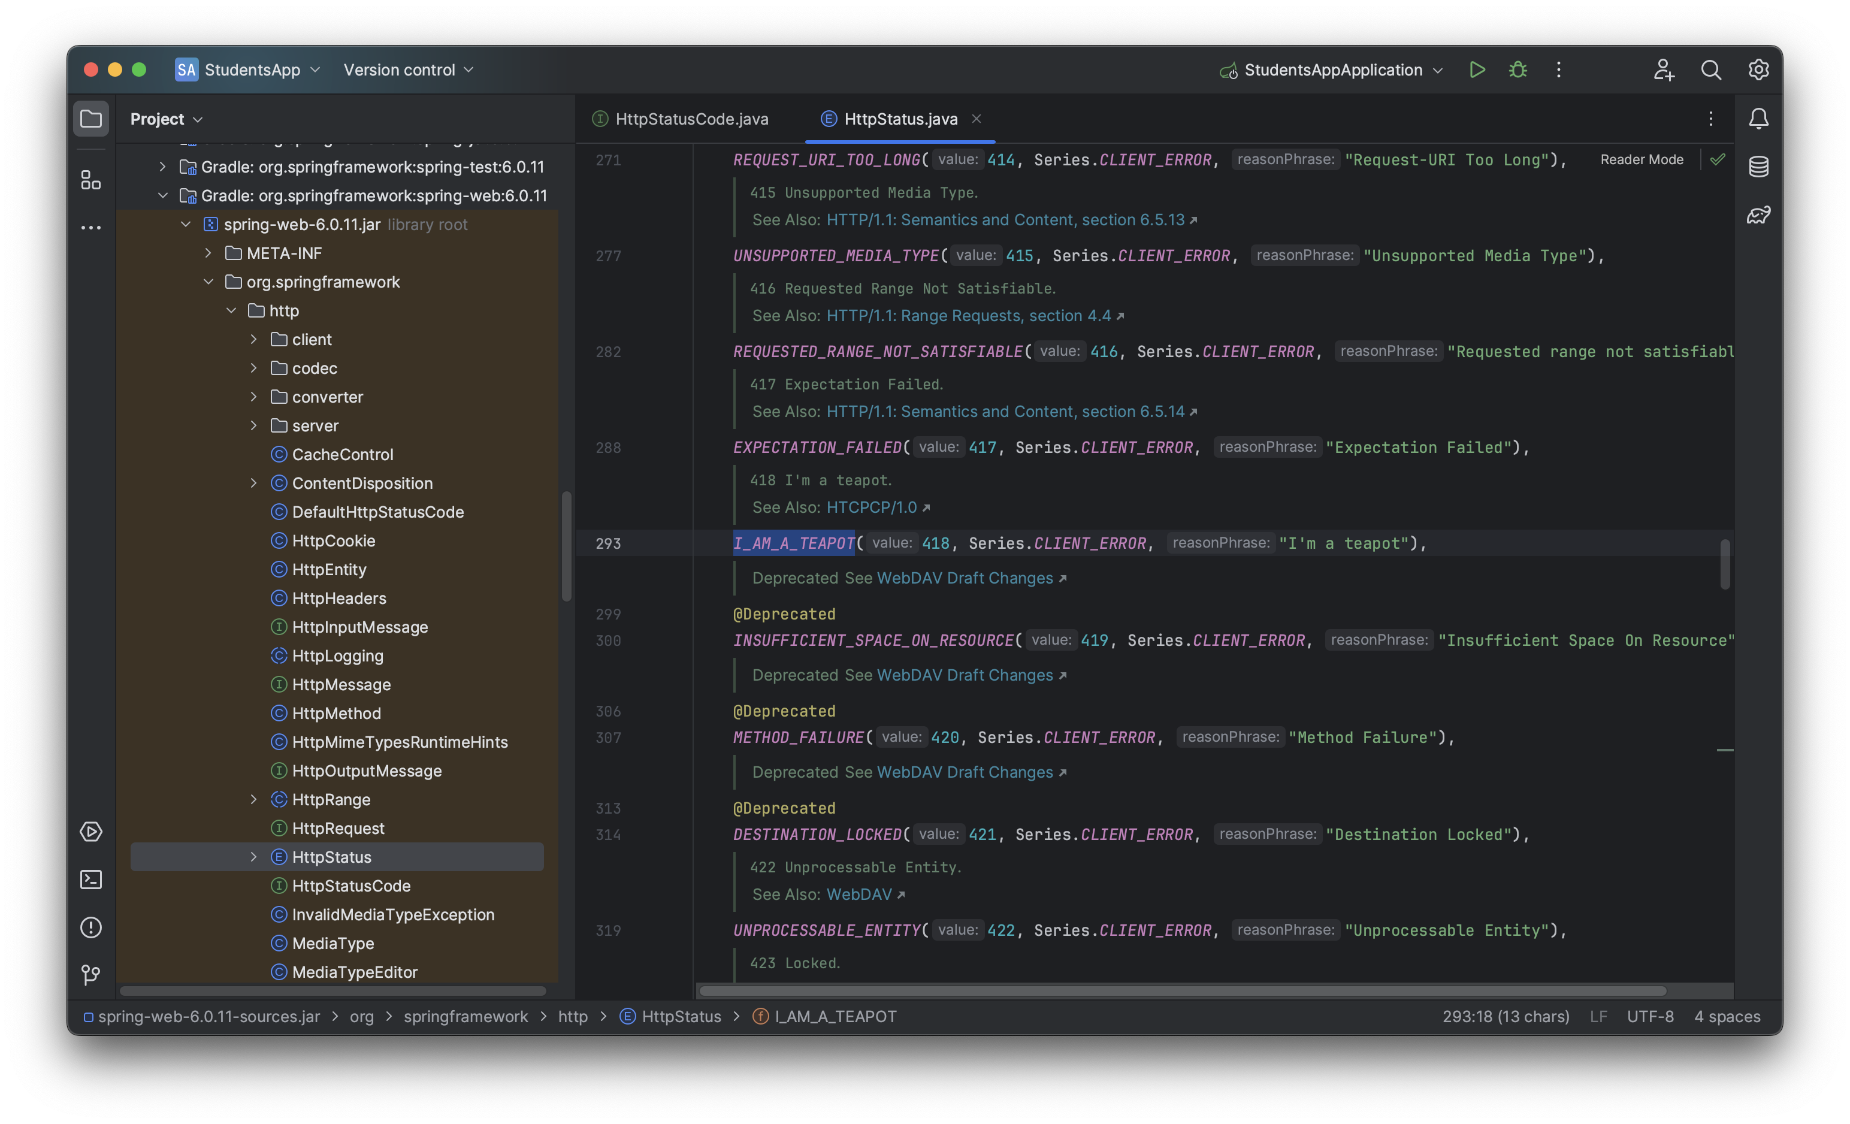1850x1124 pixels.
Task: Expand the HttpRange class node
Action: point(254,800)
